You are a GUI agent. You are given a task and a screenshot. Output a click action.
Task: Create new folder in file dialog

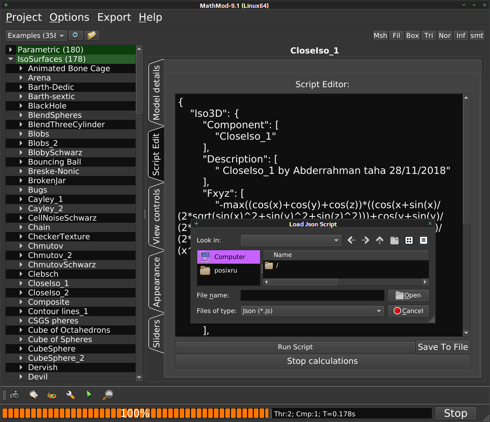coord(394,240)
